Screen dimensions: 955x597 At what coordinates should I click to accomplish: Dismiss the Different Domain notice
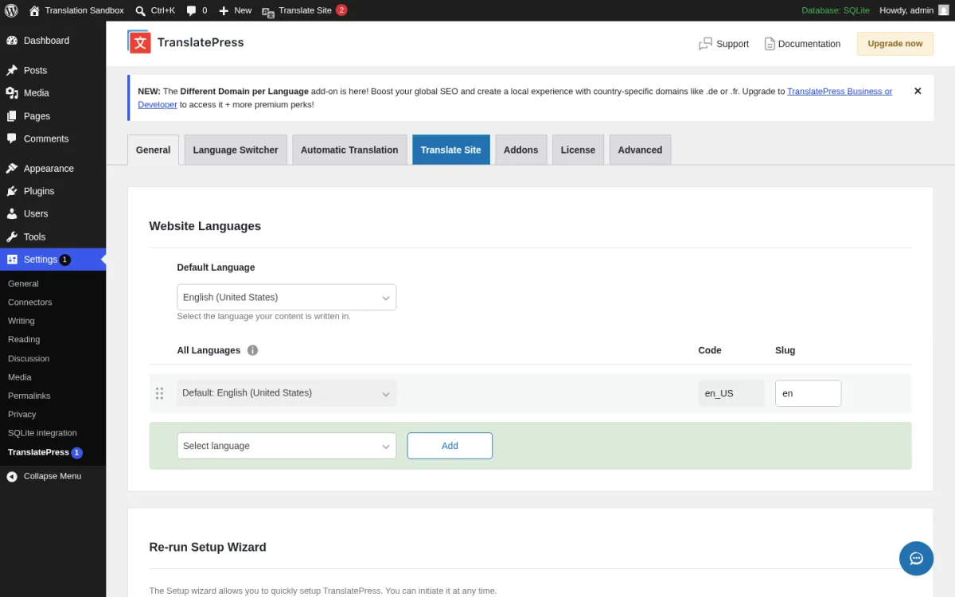[x=918, y=91]
